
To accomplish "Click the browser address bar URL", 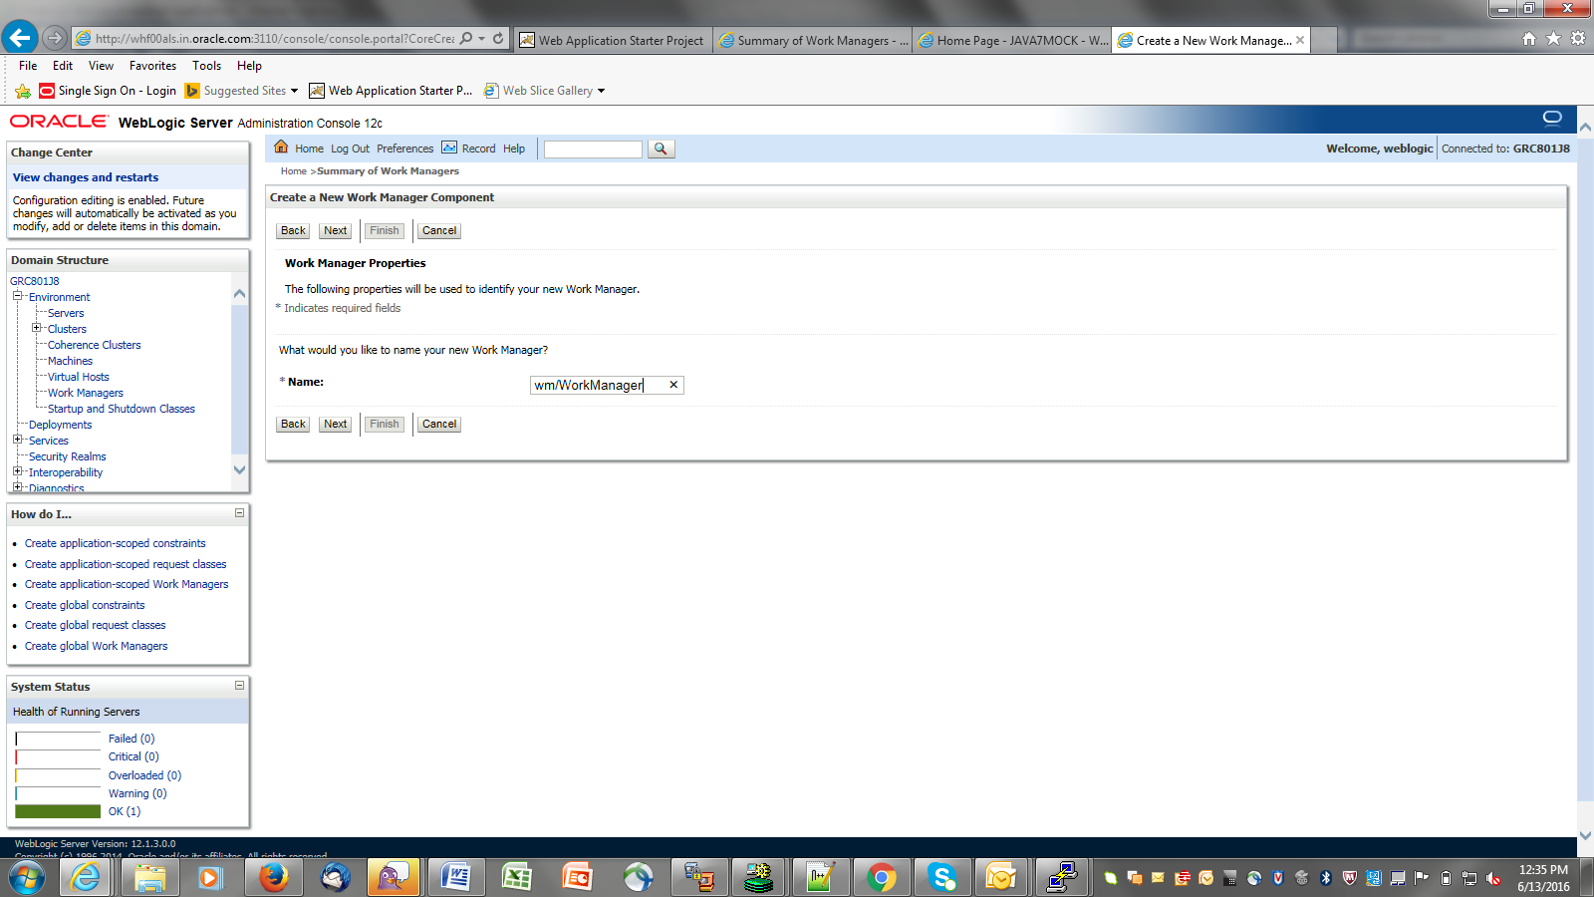I will click(x=274, y=39).
